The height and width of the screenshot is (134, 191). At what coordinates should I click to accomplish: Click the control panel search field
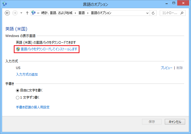click(170, 13)
